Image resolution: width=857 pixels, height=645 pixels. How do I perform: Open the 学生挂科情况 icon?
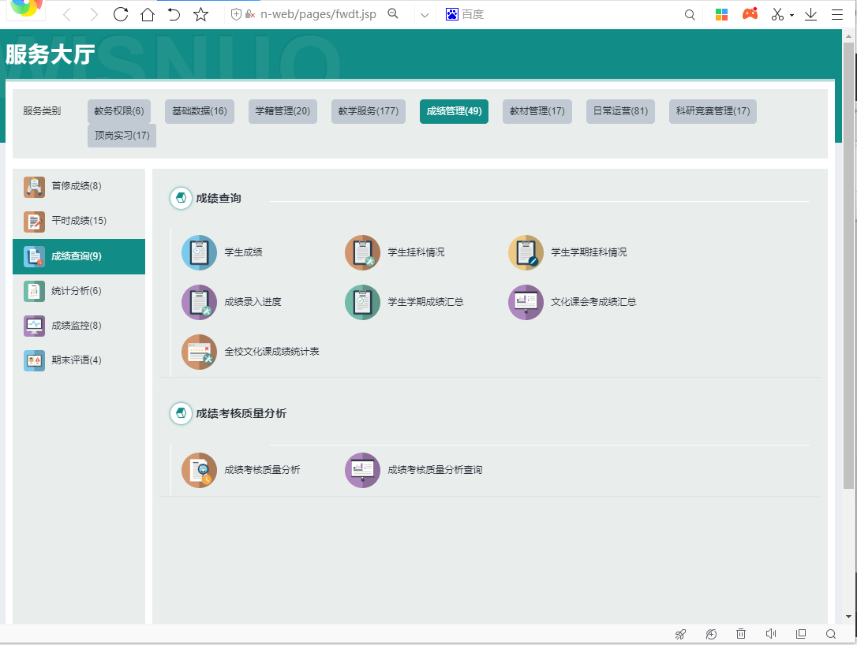point(362,252)
